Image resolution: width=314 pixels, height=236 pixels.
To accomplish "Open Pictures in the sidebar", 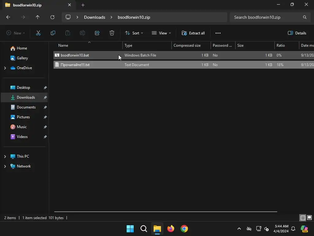I will 23,117.
